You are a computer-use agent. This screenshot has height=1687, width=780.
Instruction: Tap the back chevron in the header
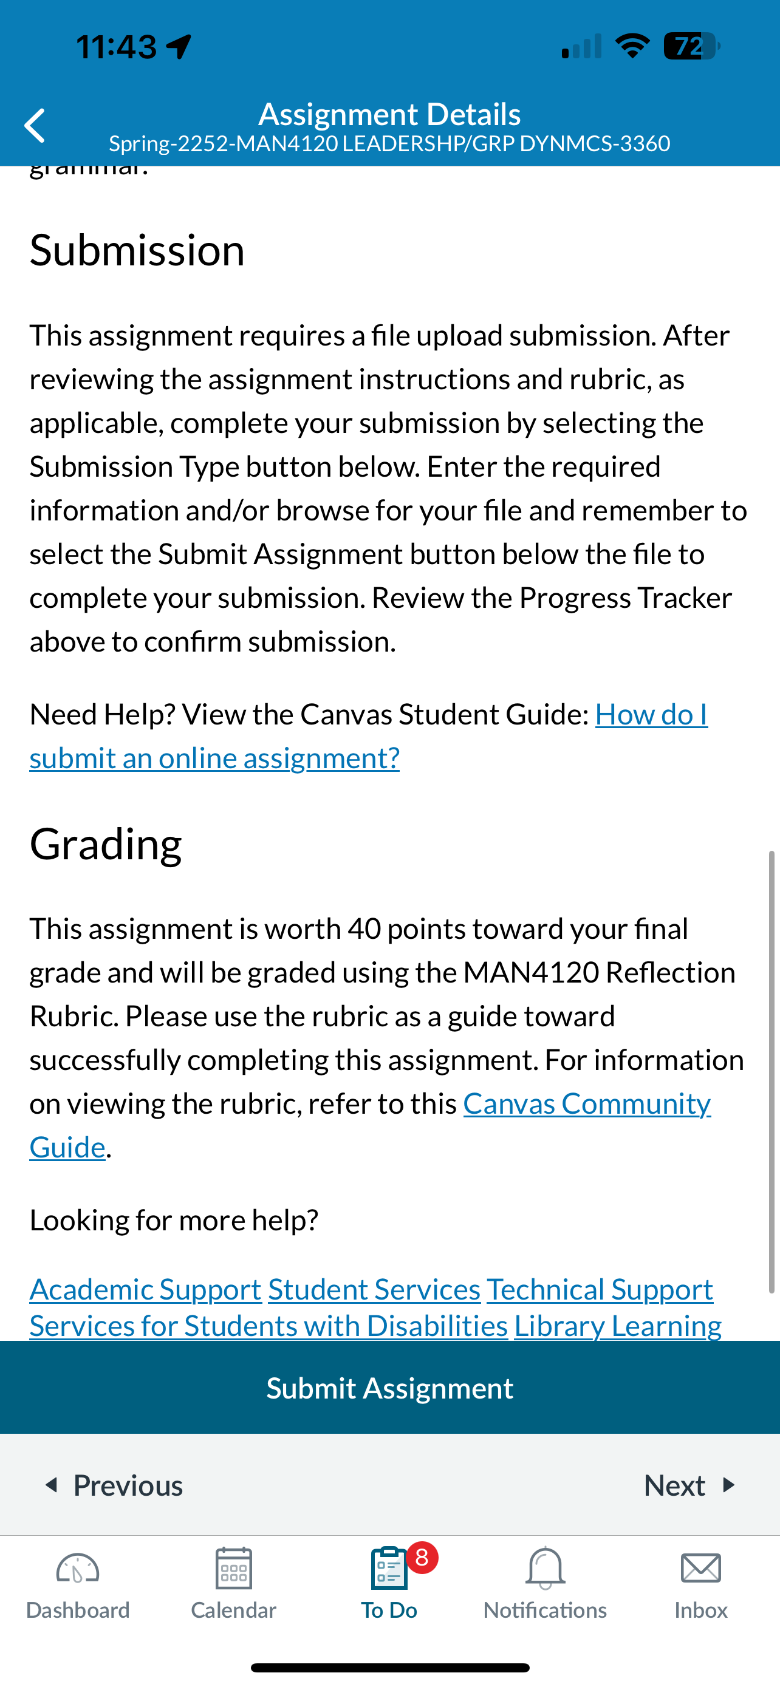[x=35, y=126]
